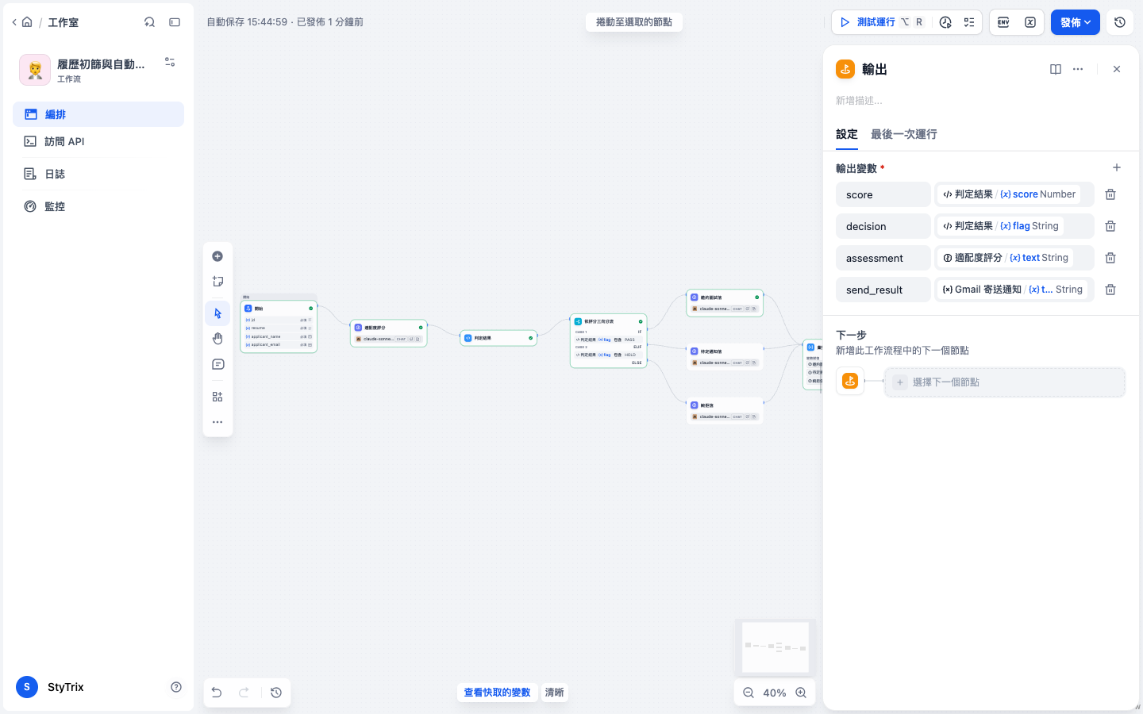The width and height of the screenshot is (1143, 714).
Task: Open the 日誌 page
Action: click(x=98, y=174)
